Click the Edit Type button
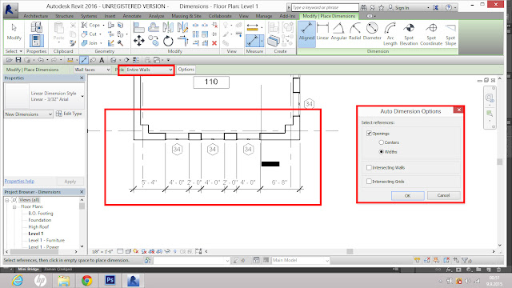 [69, 114]
